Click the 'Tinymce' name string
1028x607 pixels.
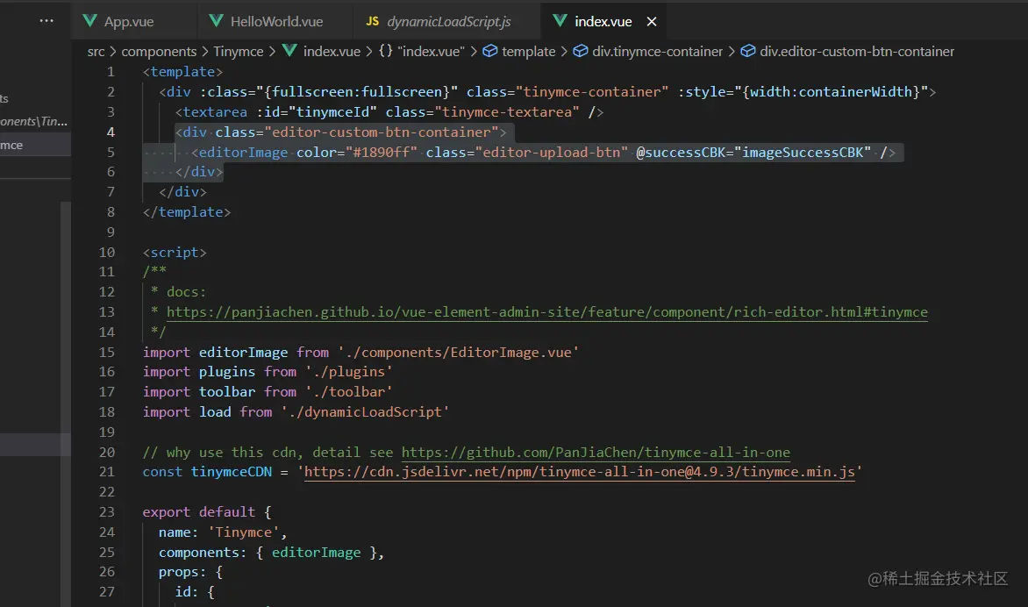coord(243,532)
